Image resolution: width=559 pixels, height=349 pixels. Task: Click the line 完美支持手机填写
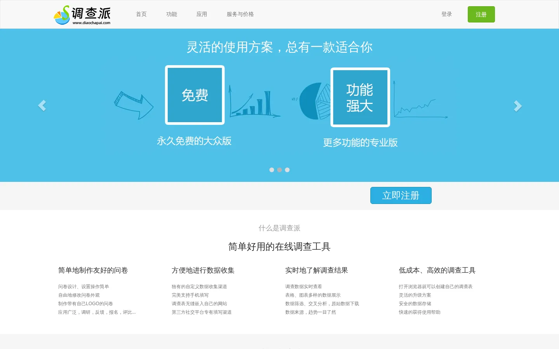pyautogui.click(x=190, y=295)
